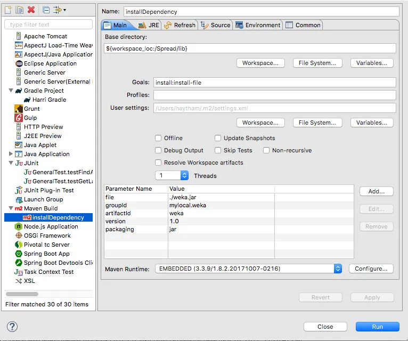408x341 pixels.
Task: Click Configure Maven runtime button
Action: point(371,269)
